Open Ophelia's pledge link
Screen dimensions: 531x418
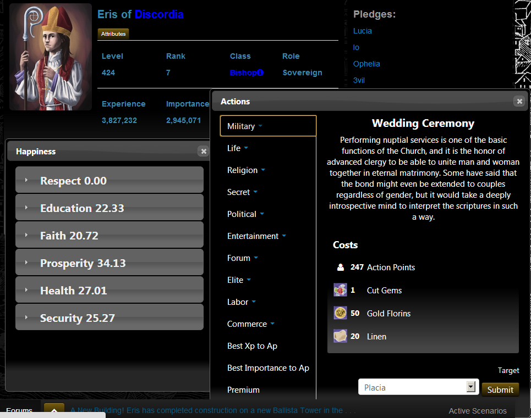[x=366, y=64]
